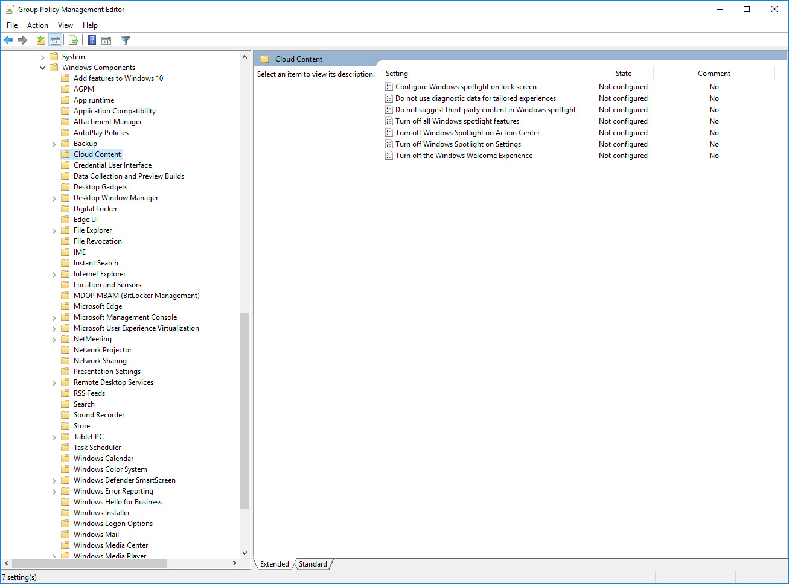Image resolution: width=789 pixels, height=584 pixels.
Task: Click the Back arrow toolbar icon
Action: [x=8, y=40]
